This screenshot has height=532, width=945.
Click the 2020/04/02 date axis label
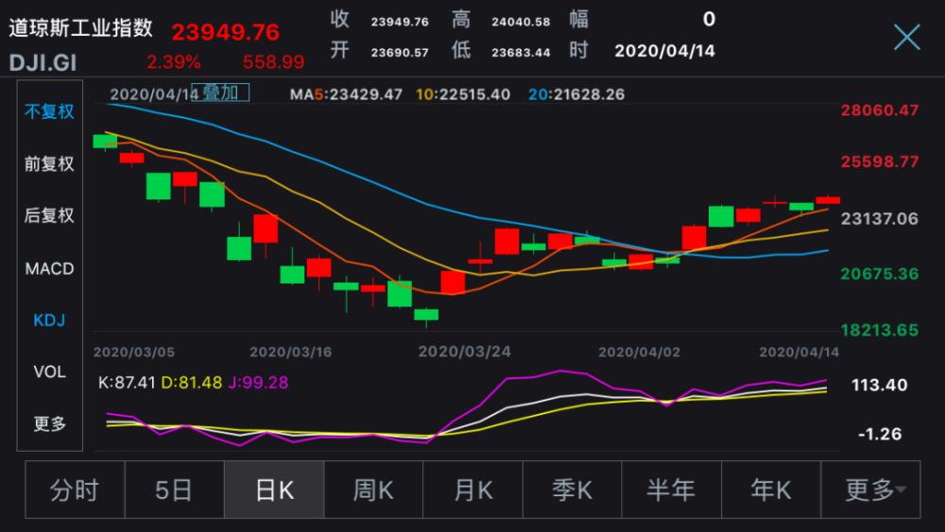639,352
